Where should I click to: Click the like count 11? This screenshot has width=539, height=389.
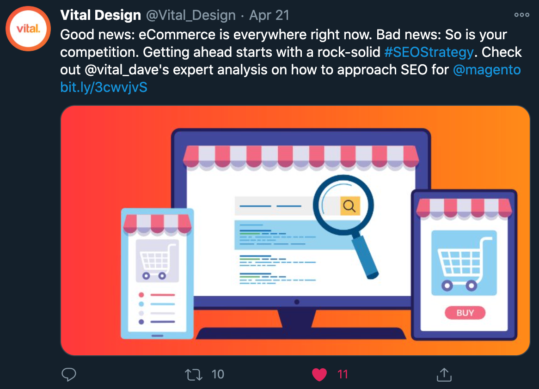click(343, 374)
